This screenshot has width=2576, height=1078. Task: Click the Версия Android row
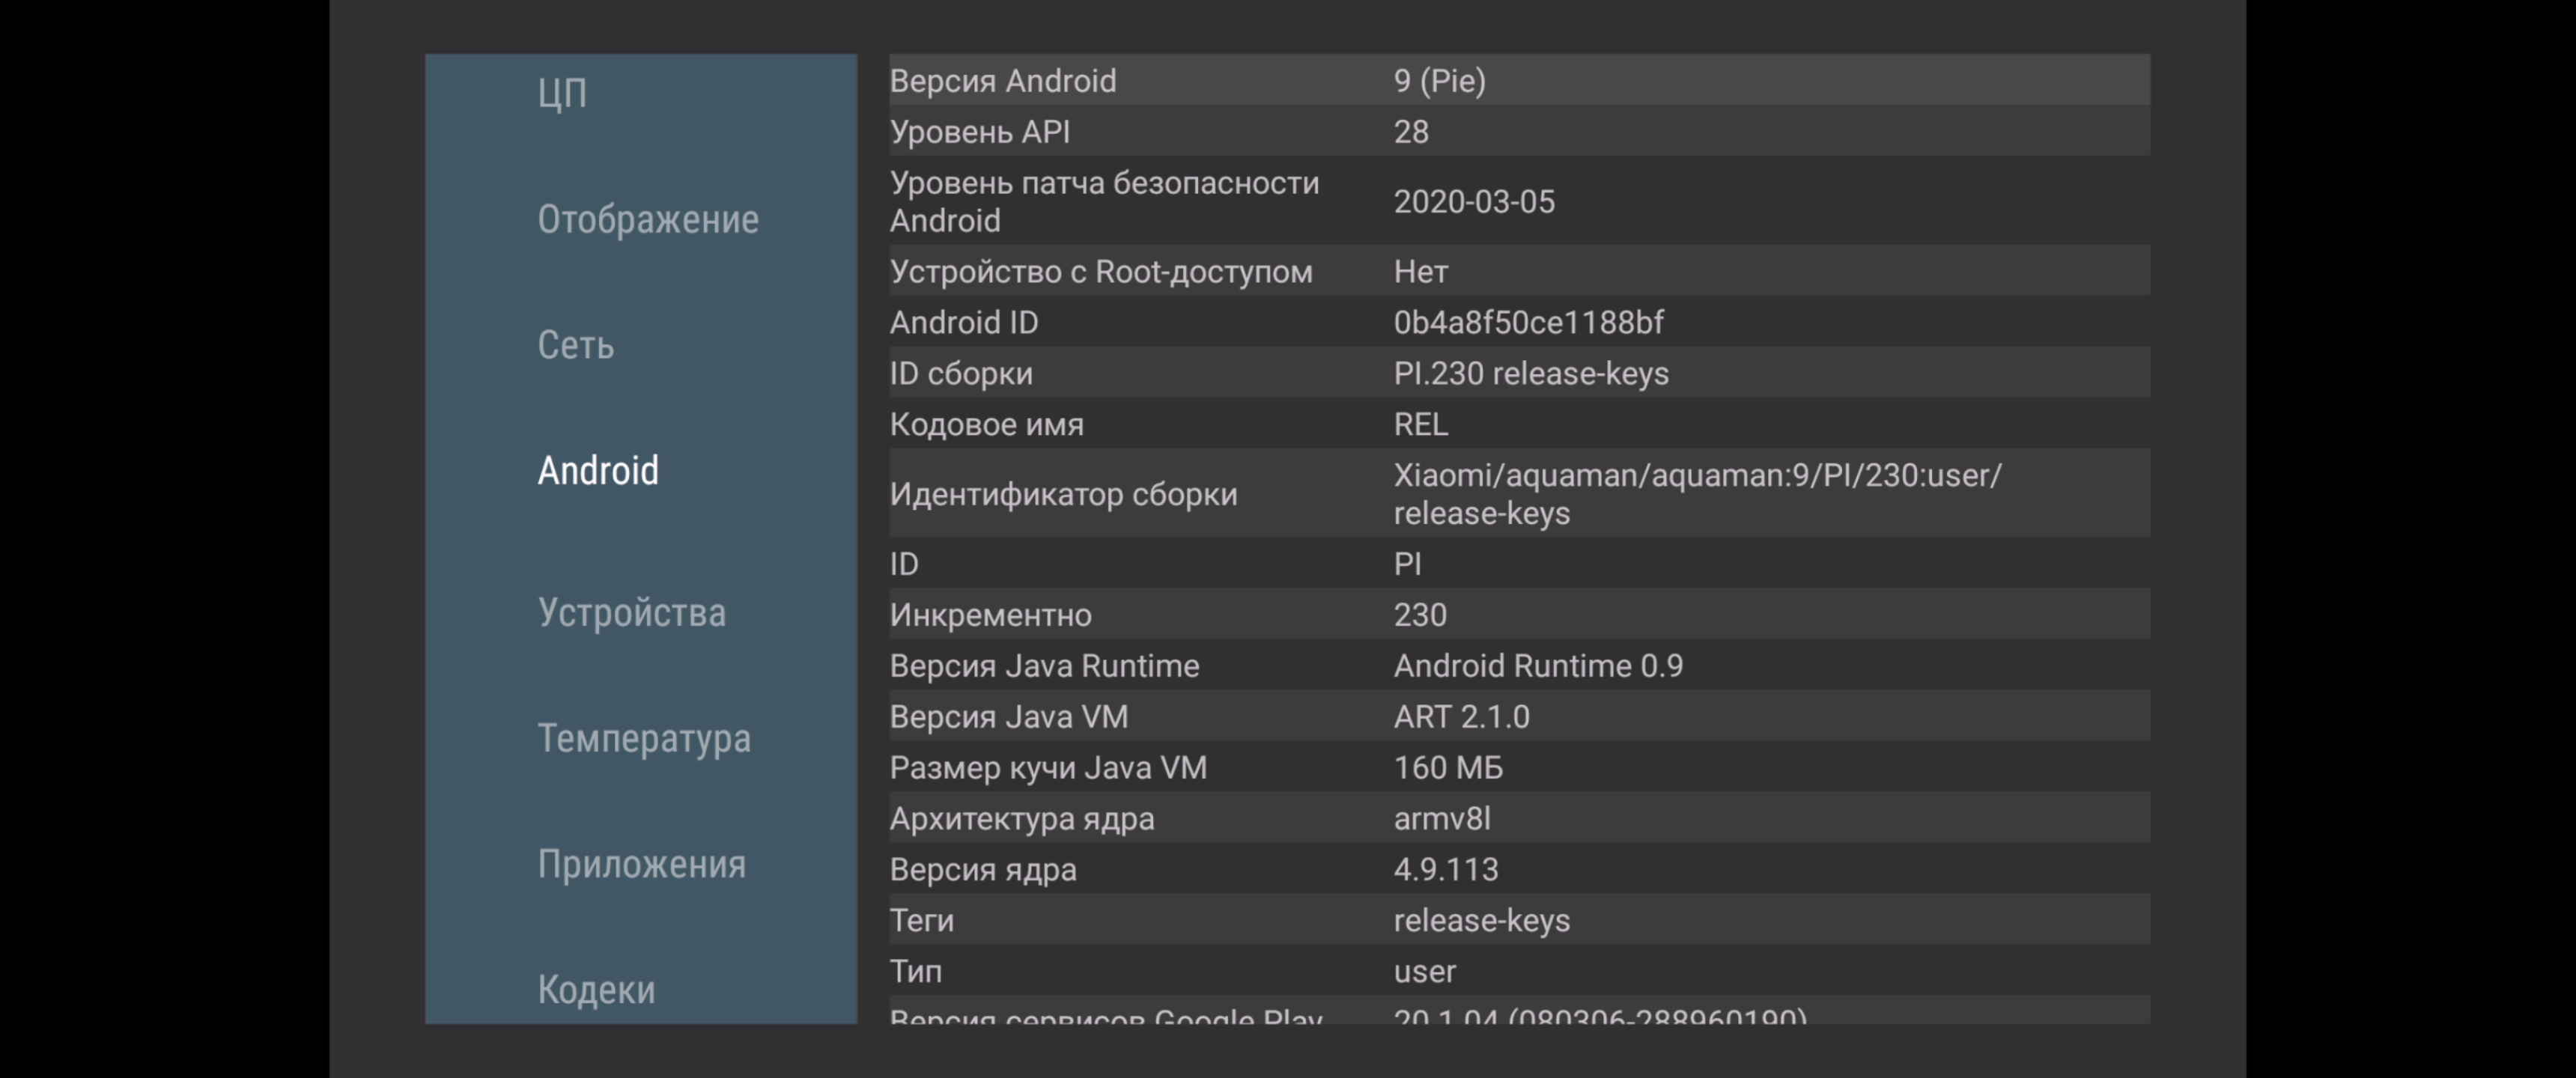(1518, 80)
